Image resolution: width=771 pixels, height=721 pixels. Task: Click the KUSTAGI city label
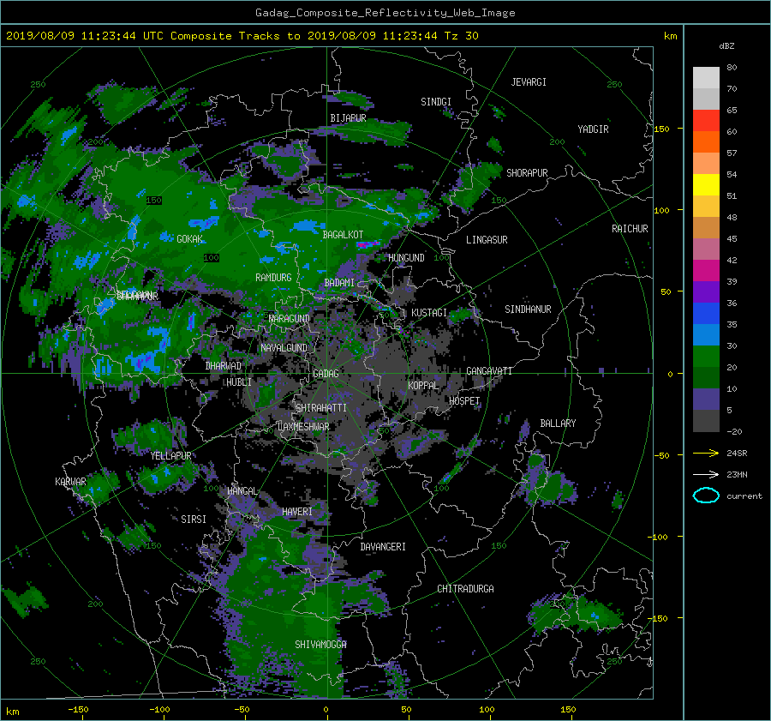[x=429, y=313]
